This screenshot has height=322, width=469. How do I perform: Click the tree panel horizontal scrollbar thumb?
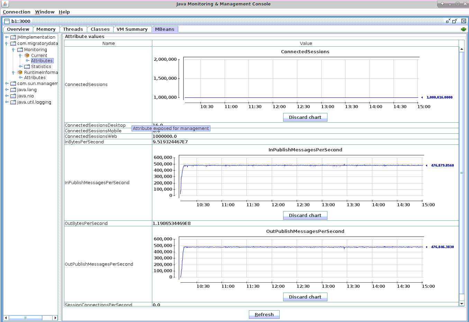click(x=25, y=318)
